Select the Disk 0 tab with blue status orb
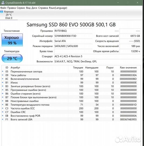This screenshot has height=146, width=144. coord(9,15)
